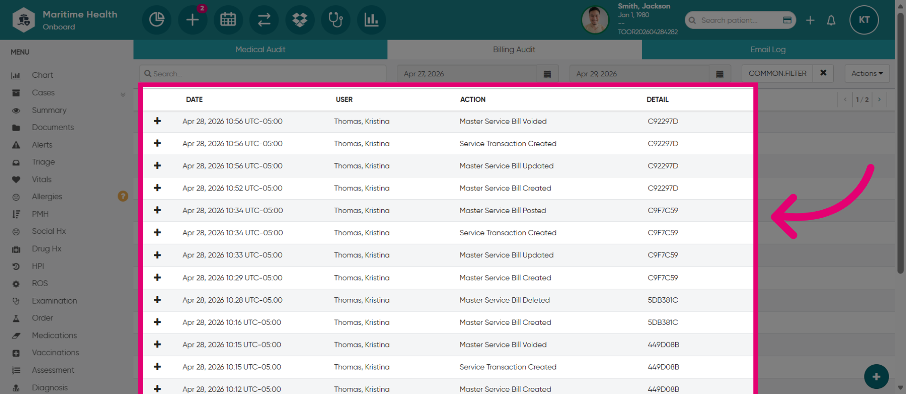The width and height of the screenshot is (906, 394).
Task: Open Examination in the sidebar
Action: (54, 301)
